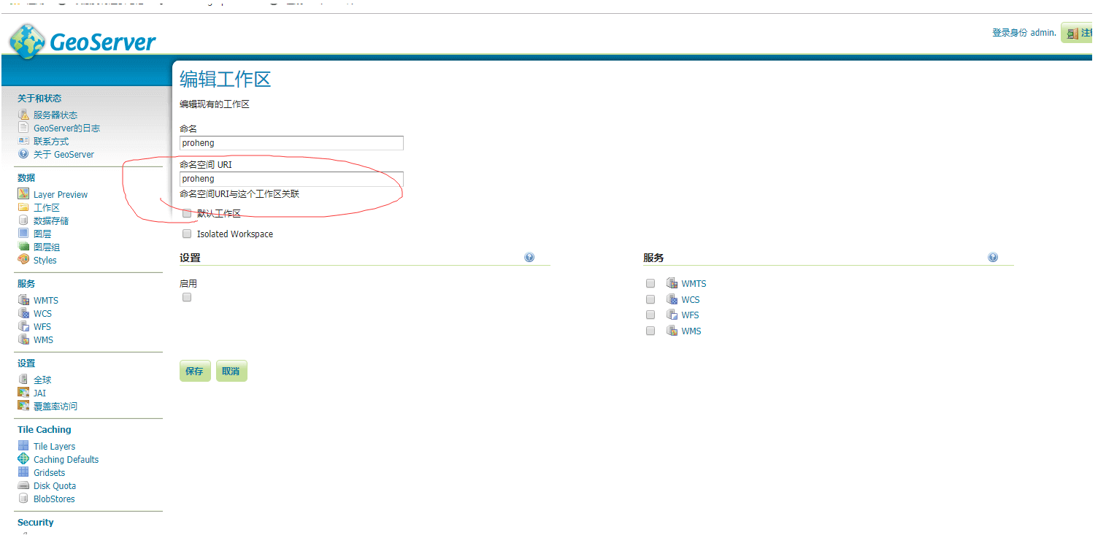Click the GeoServer logo icon
1098x546 pixels.
pos(27,41)
